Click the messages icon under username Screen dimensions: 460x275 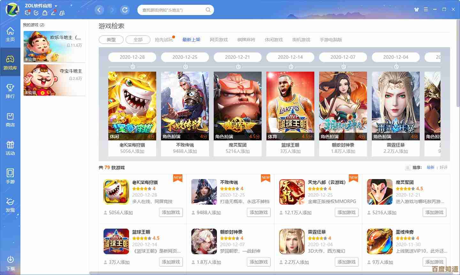[x=27, y=13]
